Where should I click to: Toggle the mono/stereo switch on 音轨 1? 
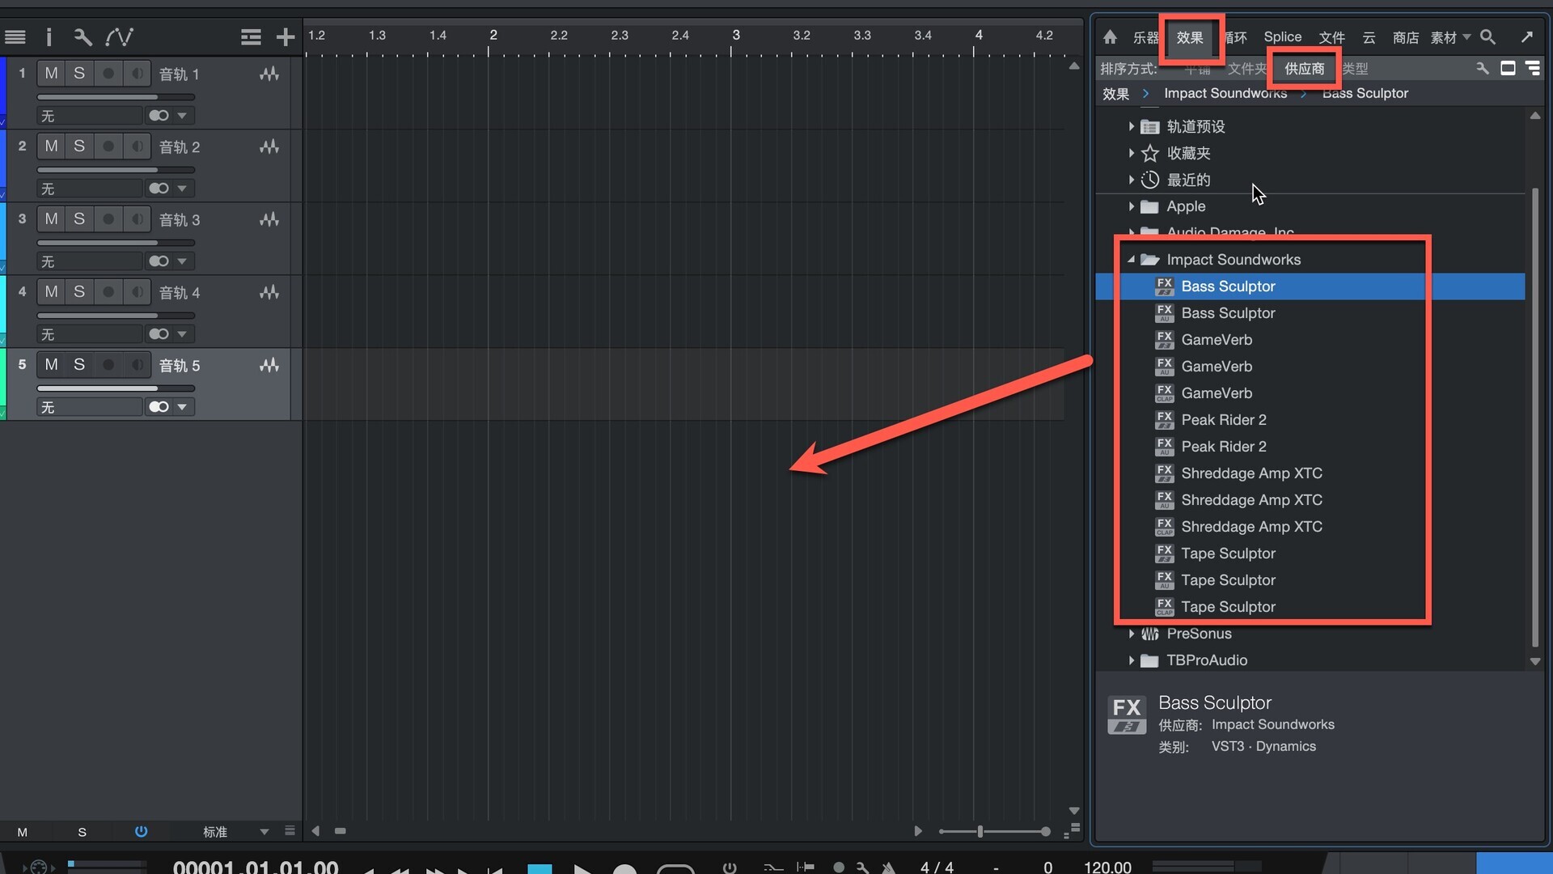click(x=159, y=116)
